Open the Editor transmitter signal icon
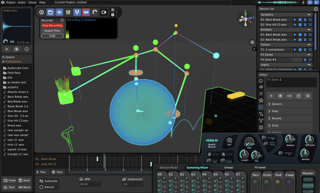The height and width of the screenshot is (193, 320). pyautogui.click(x=261, y=120)
